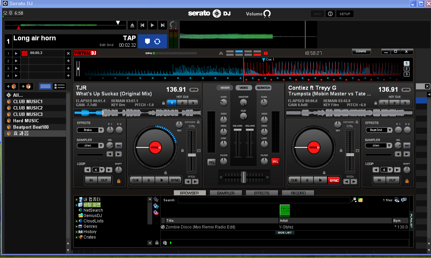Viewport: 431px width, 258px height.
Task: Select Beatport Best100 crate
Action: coord(35,127)
